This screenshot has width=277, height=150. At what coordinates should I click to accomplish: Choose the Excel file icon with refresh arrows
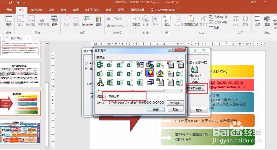[x=130, y=73]
